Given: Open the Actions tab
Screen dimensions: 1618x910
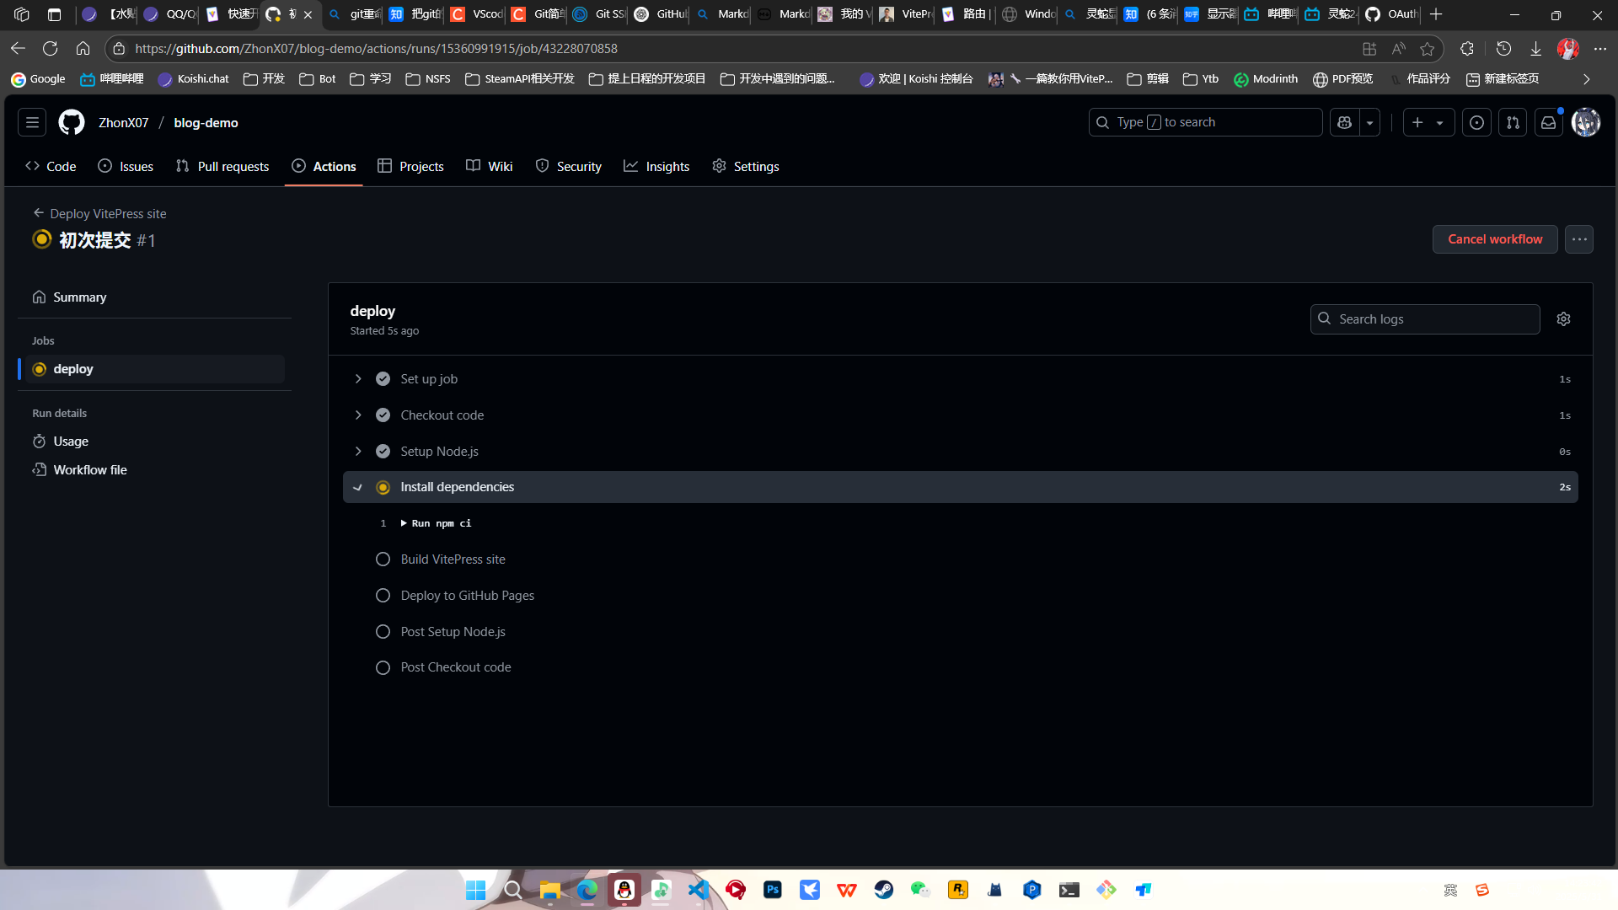Looking at the screenshot, I should [324, 166].
